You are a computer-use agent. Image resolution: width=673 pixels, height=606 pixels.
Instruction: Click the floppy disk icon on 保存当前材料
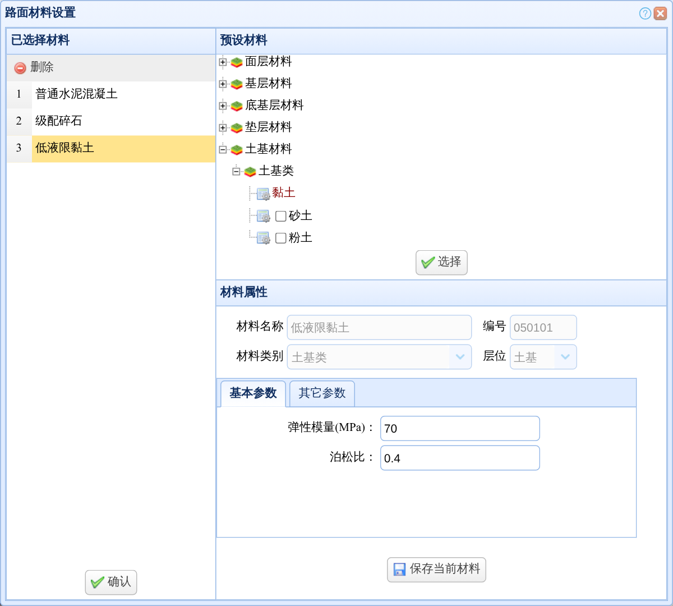click(399, 570)
